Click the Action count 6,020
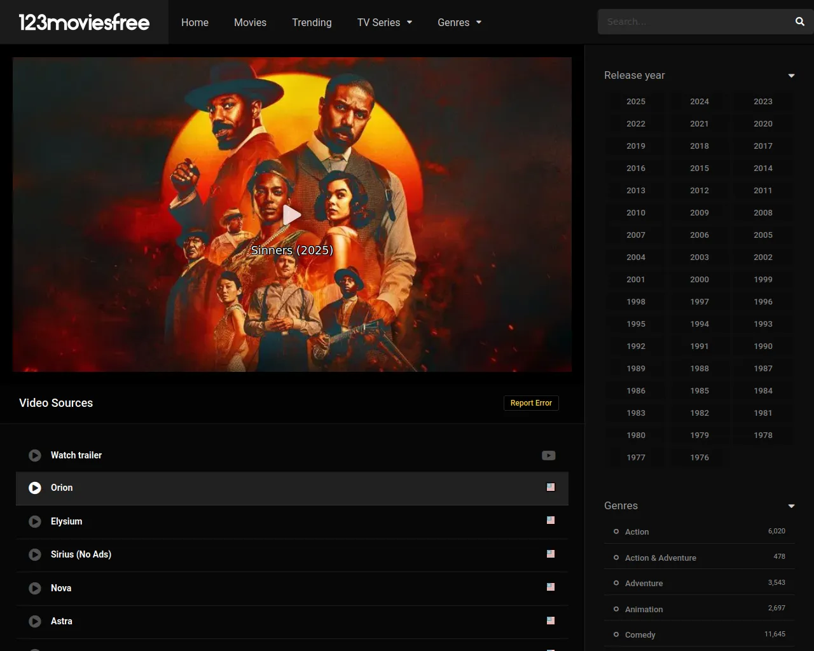 pyautogui.click(x=776, y=531)
